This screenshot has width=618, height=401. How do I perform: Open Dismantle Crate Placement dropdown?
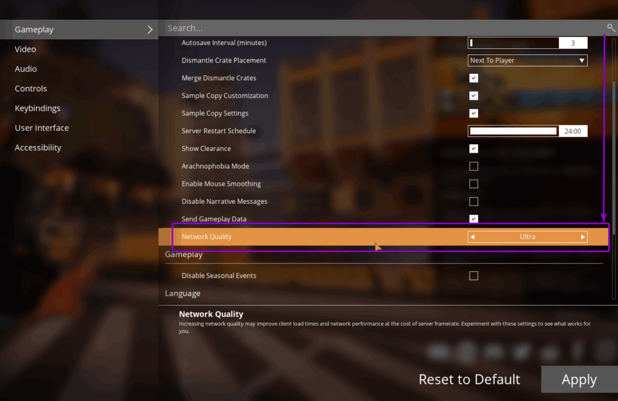(x=527, y=60)
